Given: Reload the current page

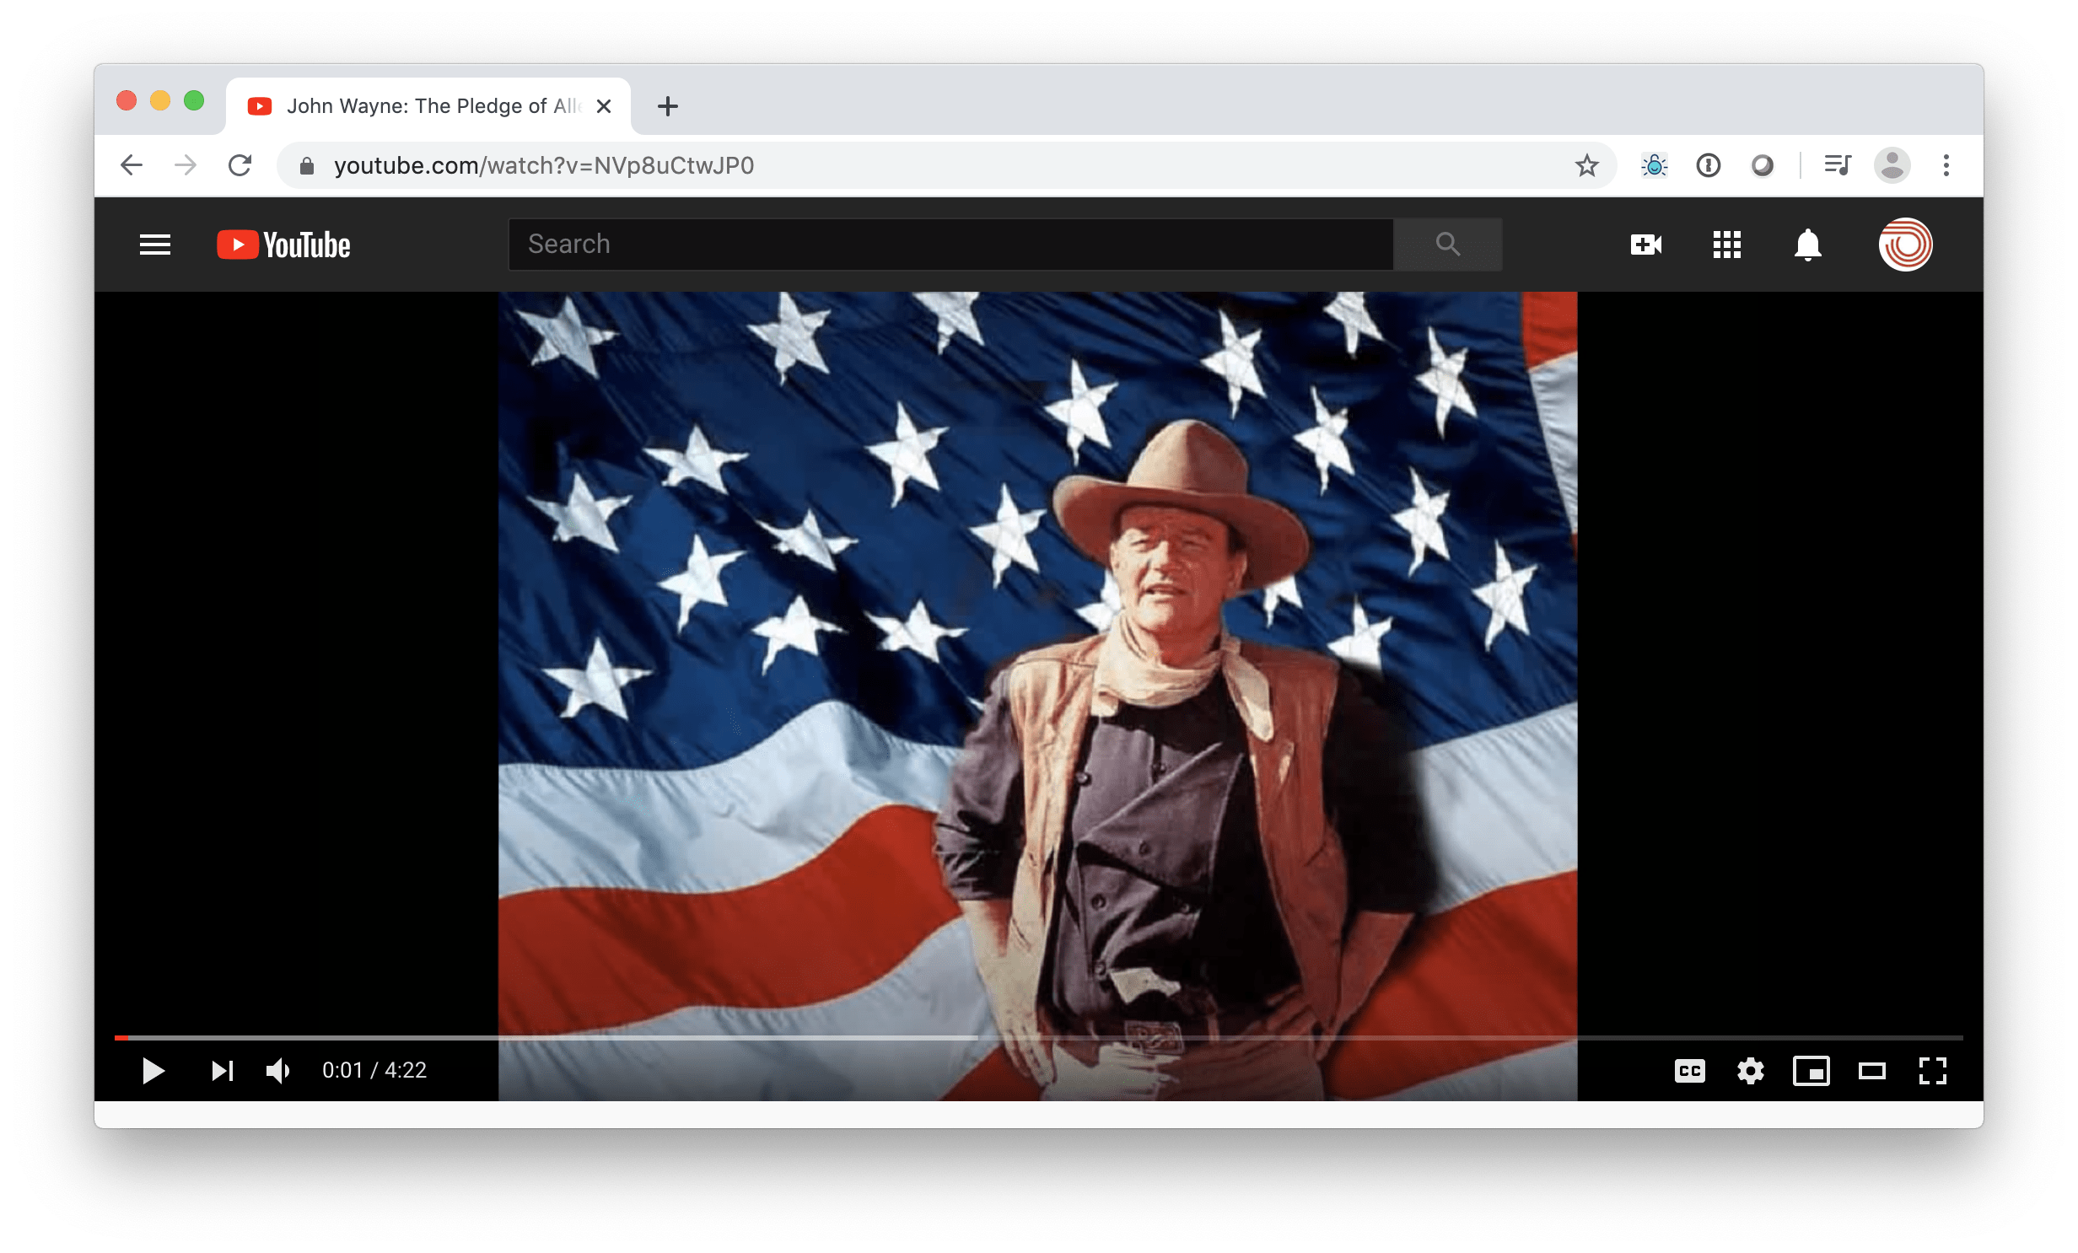Looking at the screenshot, I should (x=240, y=165).
